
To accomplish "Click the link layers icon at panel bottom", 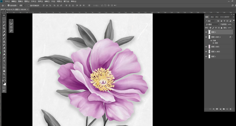I will pyautogui.click(x=210, y=109).
